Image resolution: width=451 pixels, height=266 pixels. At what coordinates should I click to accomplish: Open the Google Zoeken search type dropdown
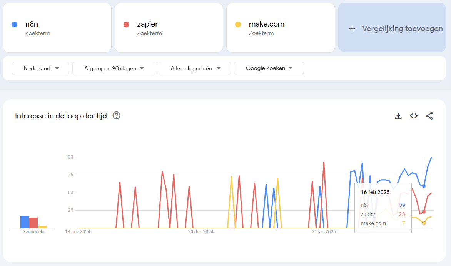[269, 68]
